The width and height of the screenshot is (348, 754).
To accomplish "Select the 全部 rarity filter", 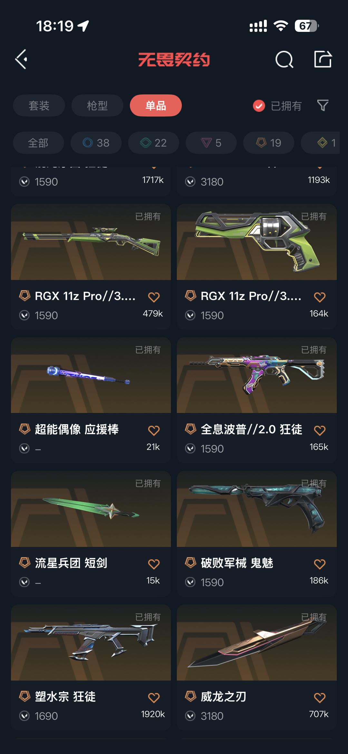I will click(x=38, y=143).
